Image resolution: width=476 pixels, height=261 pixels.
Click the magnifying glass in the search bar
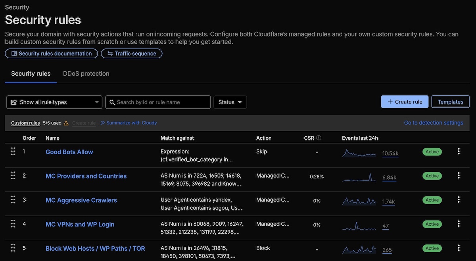click(x=112, y=102)
